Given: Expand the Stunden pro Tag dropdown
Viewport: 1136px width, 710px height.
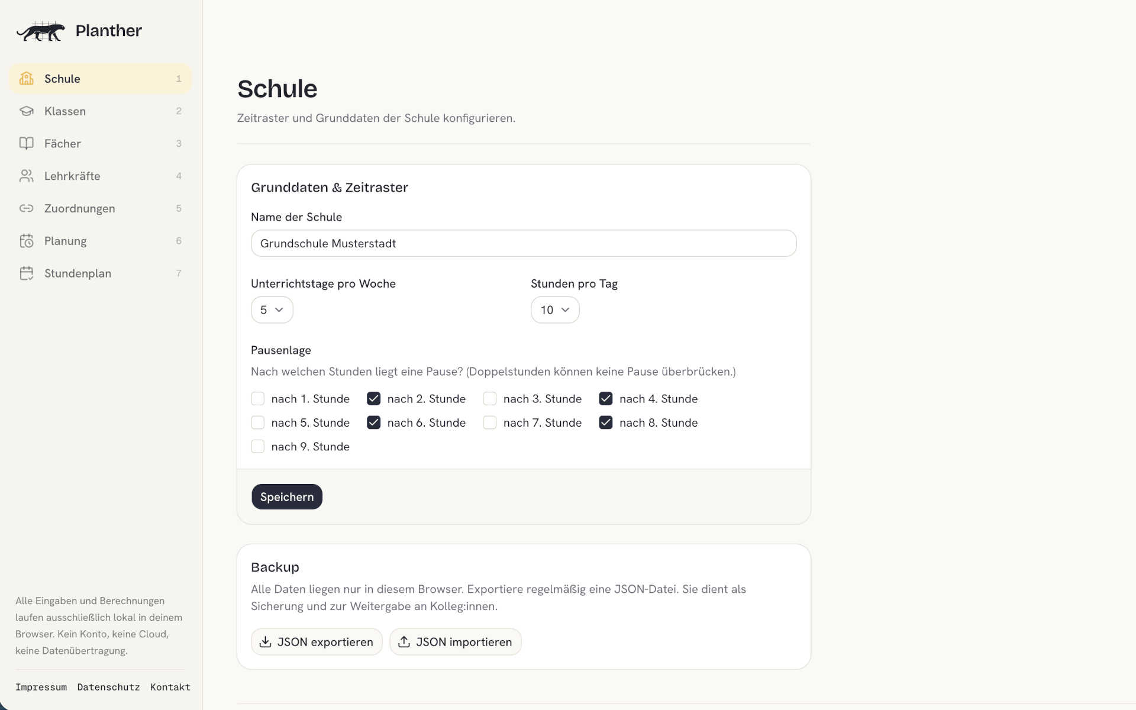Looking at the screenshot, I should tap(555, 310).
